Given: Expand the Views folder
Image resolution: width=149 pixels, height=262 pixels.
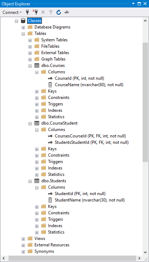Looking at the screenshot, I should click(23, 239).
